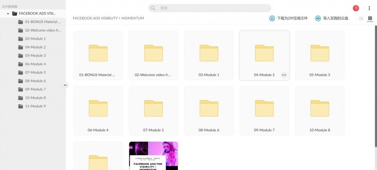377x170 pixels.
Task: Select 09-Module 7 in sidebar tree
Action: pos(33,89)
